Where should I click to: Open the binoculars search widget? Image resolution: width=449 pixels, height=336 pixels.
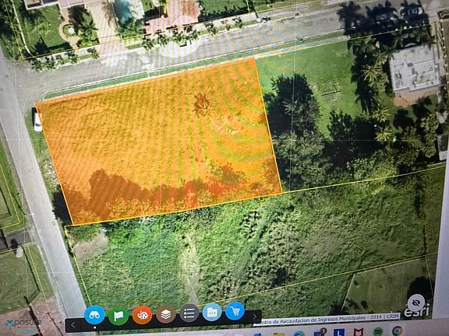pos(94,315)
